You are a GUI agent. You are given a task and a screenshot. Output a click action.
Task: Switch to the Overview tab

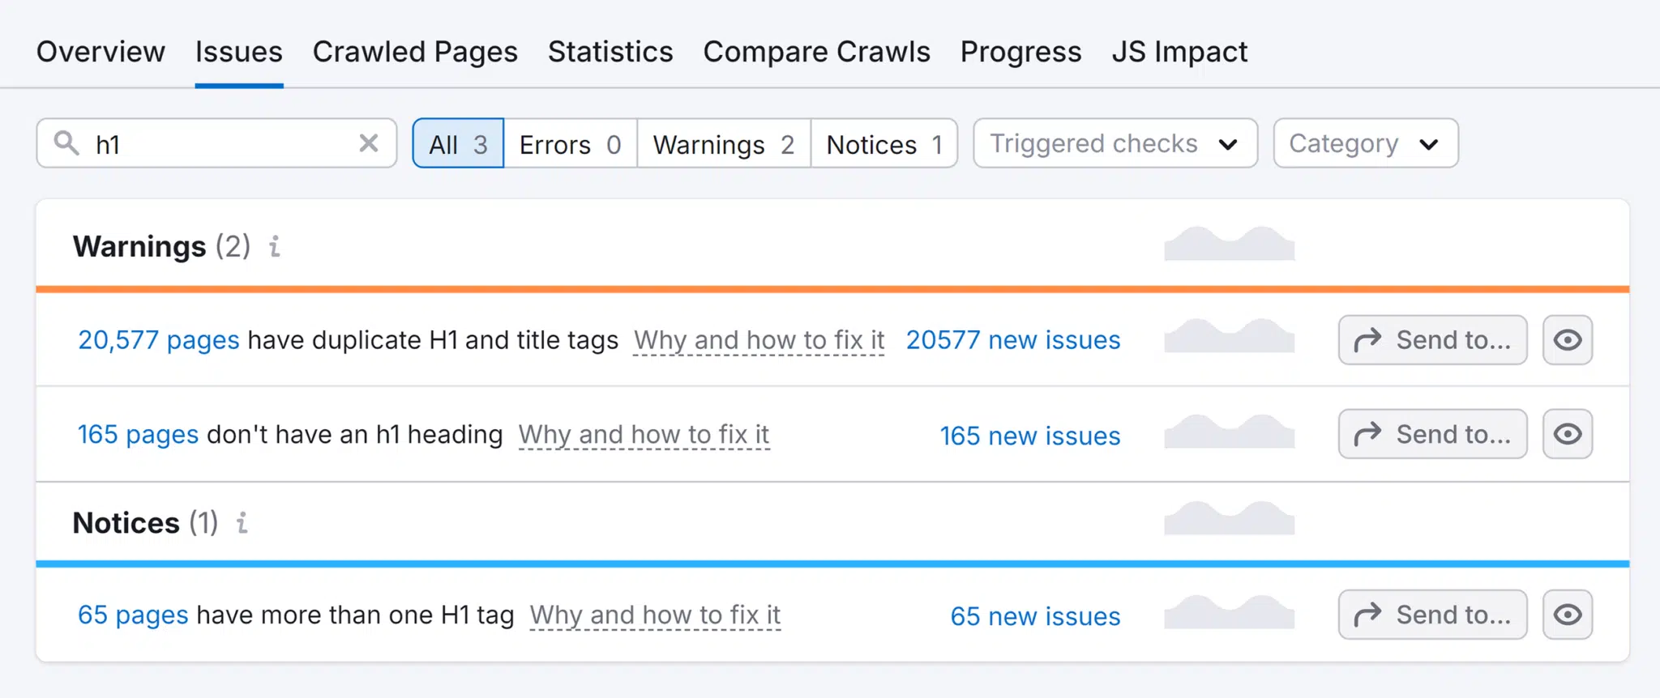point(100,51)
